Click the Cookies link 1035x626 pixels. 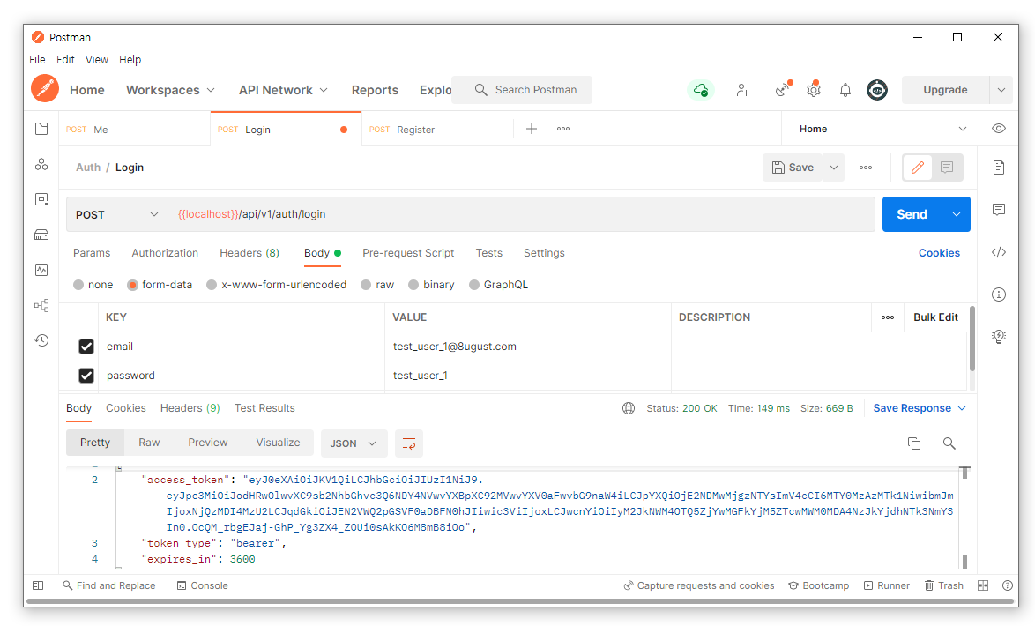coord(939,253)
